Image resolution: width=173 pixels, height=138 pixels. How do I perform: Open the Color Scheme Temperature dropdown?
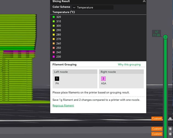tap(93, 7)
